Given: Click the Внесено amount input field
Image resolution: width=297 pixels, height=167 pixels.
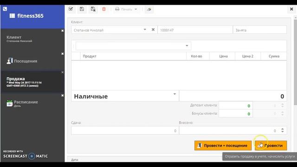Looking at the screenshot, I should [233, 130].
